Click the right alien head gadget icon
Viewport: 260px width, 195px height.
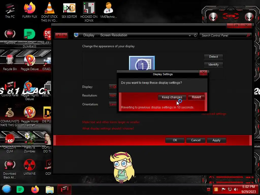[249, 17]
